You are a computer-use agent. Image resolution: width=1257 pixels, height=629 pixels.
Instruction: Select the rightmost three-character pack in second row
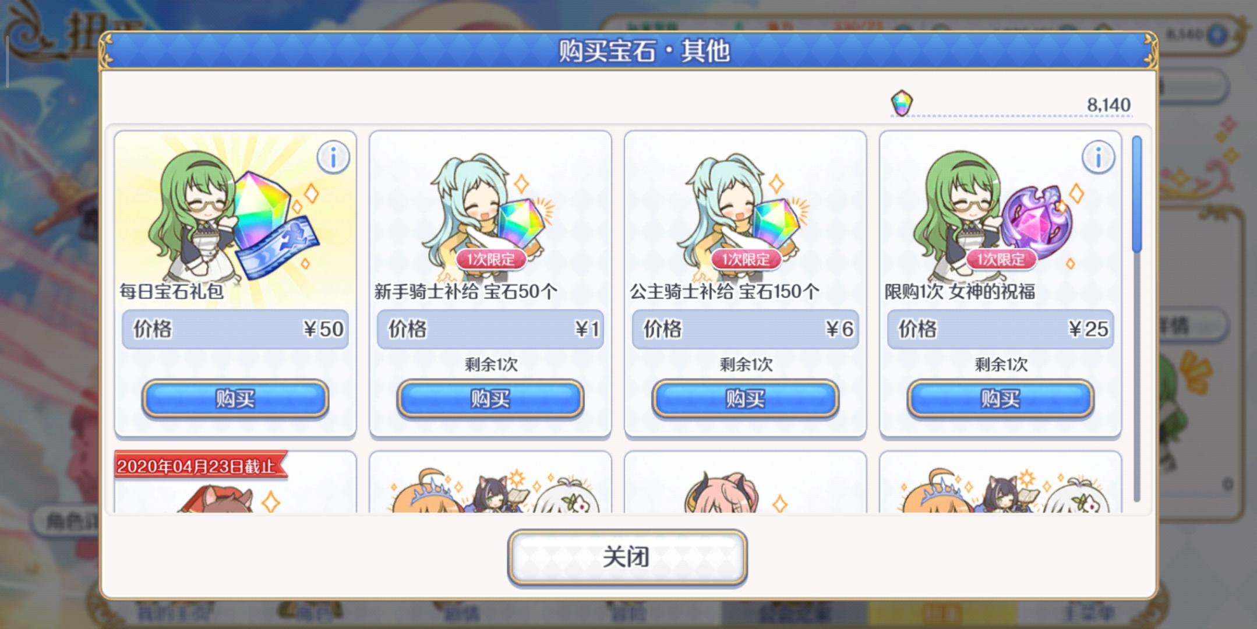coord(1000,482)
